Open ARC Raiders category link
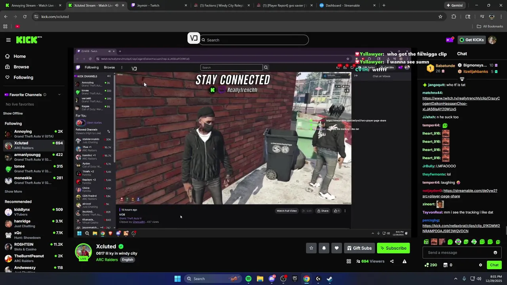507x285 pixels. [107, 260]
